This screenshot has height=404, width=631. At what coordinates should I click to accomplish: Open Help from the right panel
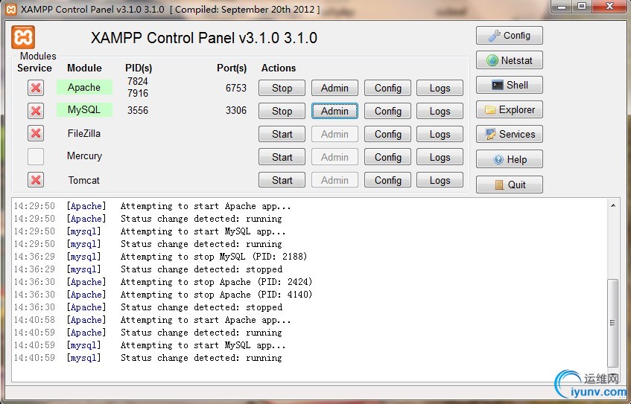tap(510, 159)
